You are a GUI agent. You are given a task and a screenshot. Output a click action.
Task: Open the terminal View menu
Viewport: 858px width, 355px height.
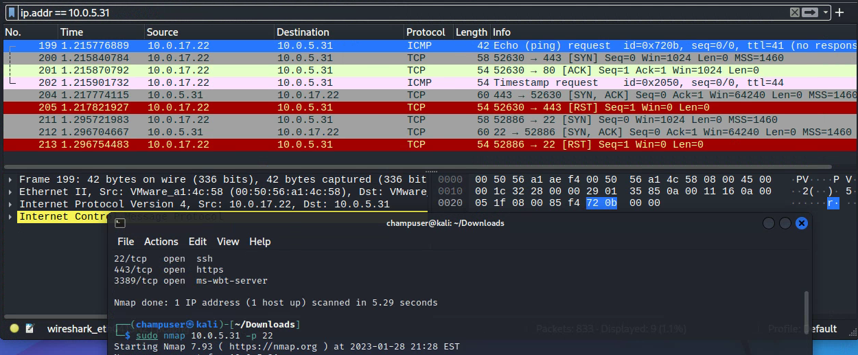point(228,242)
